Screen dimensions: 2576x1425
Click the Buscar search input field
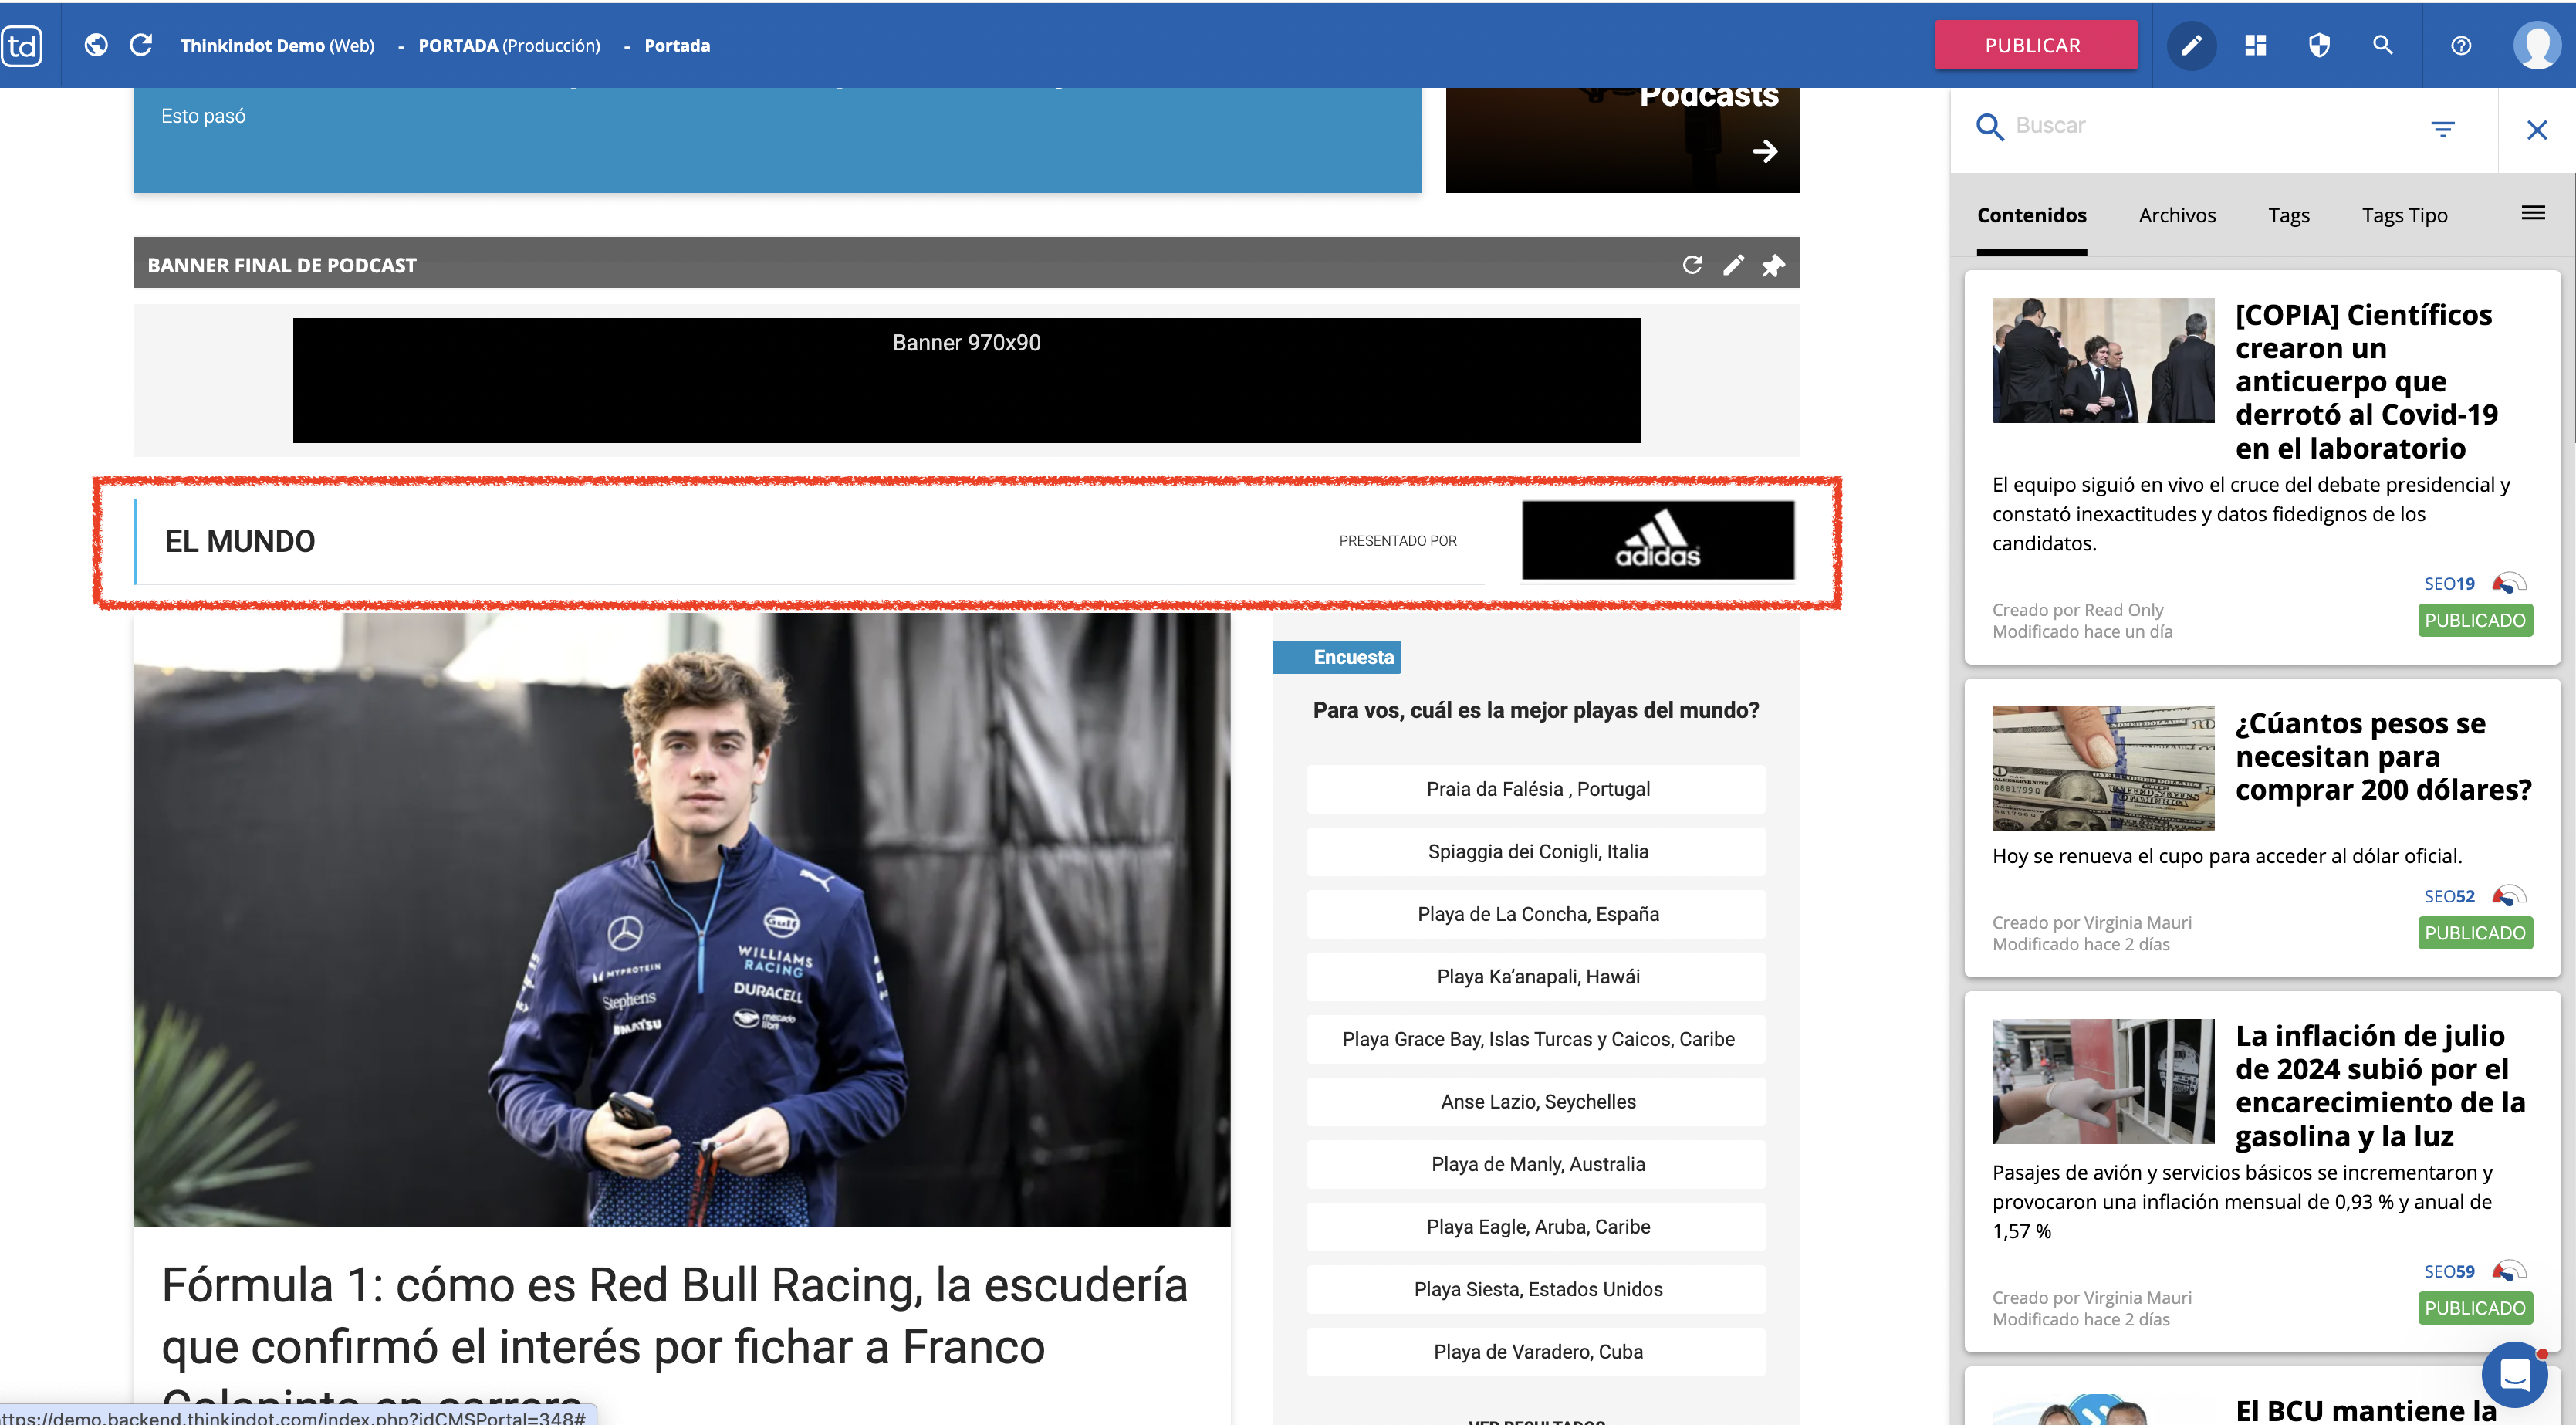point(2200,126)
